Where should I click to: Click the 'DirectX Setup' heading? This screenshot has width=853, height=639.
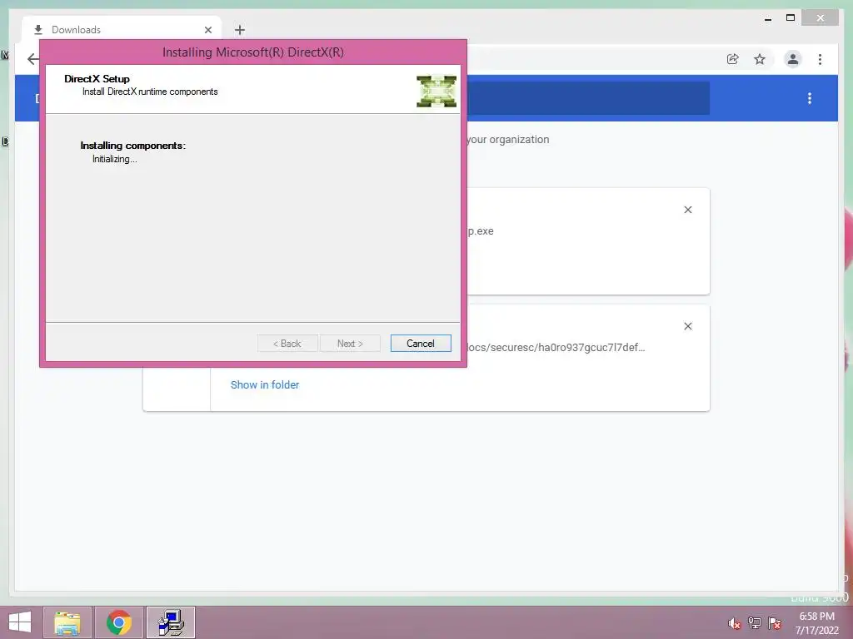coord(97,79)
